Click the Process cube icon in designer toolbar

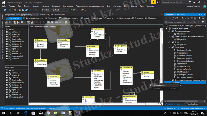click(x=6, y=22)
